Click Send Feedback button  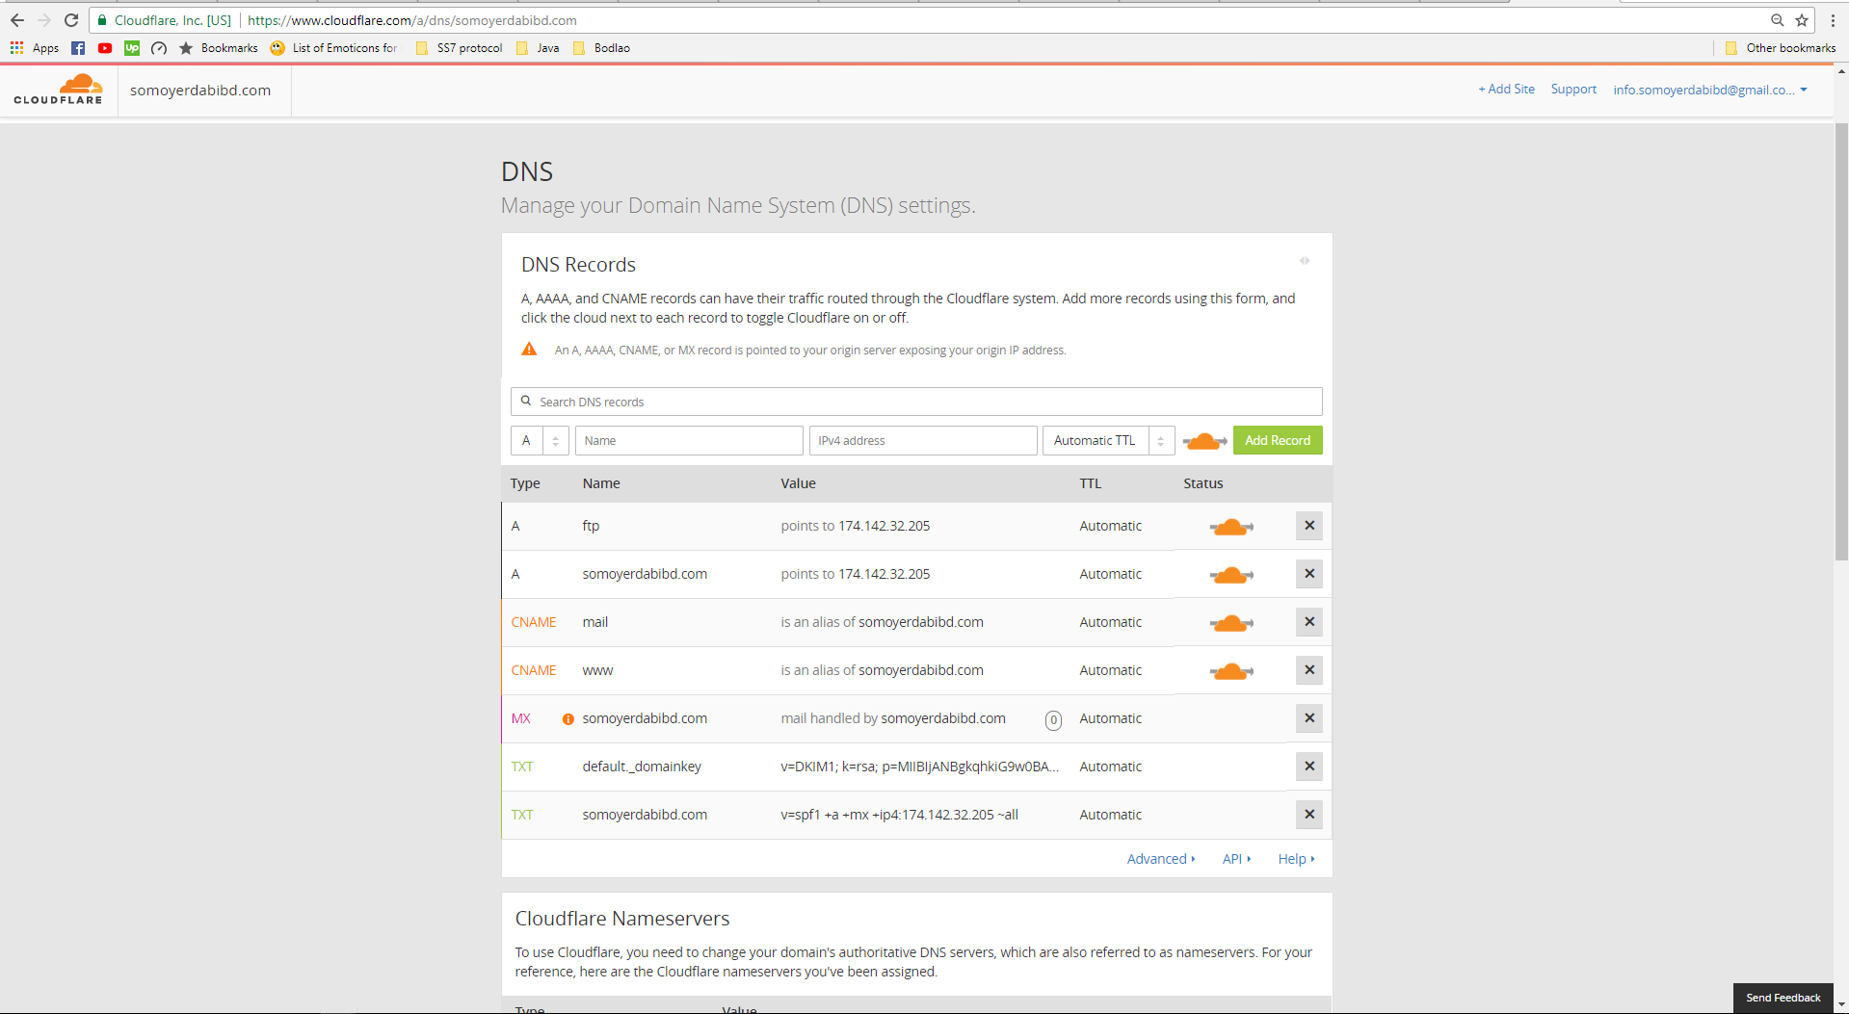(1783, 998)
